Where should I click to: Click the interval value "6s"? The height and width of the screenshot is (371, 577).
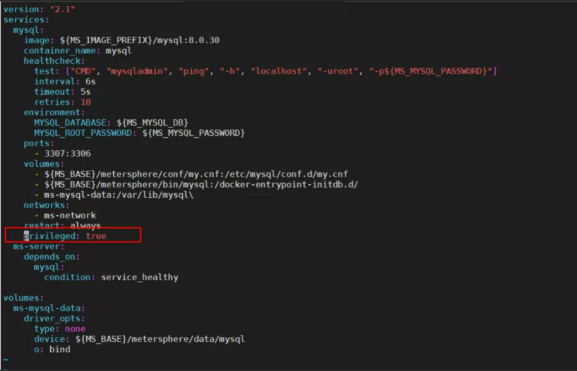click(x=91, y=81)
